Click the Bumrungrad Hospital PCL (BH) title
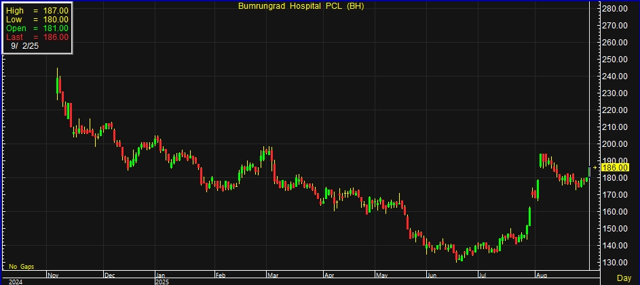 (x=301, y=6)
